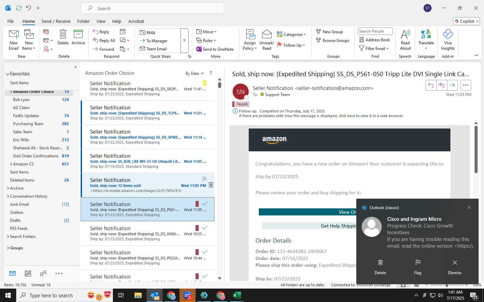Click the yellow category swatch on SS_DS_SR2P message
This screenshot has height=302, width=484.
tap(205, 83)
